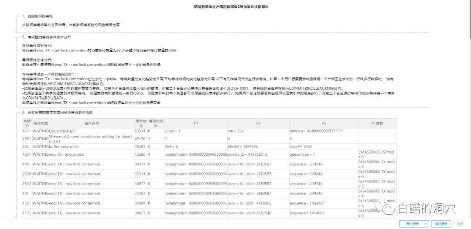Screen dimensions: 471x229
Task: Click the 等待事件过去一小时的趋势分析 label
Action: (48, 74)
